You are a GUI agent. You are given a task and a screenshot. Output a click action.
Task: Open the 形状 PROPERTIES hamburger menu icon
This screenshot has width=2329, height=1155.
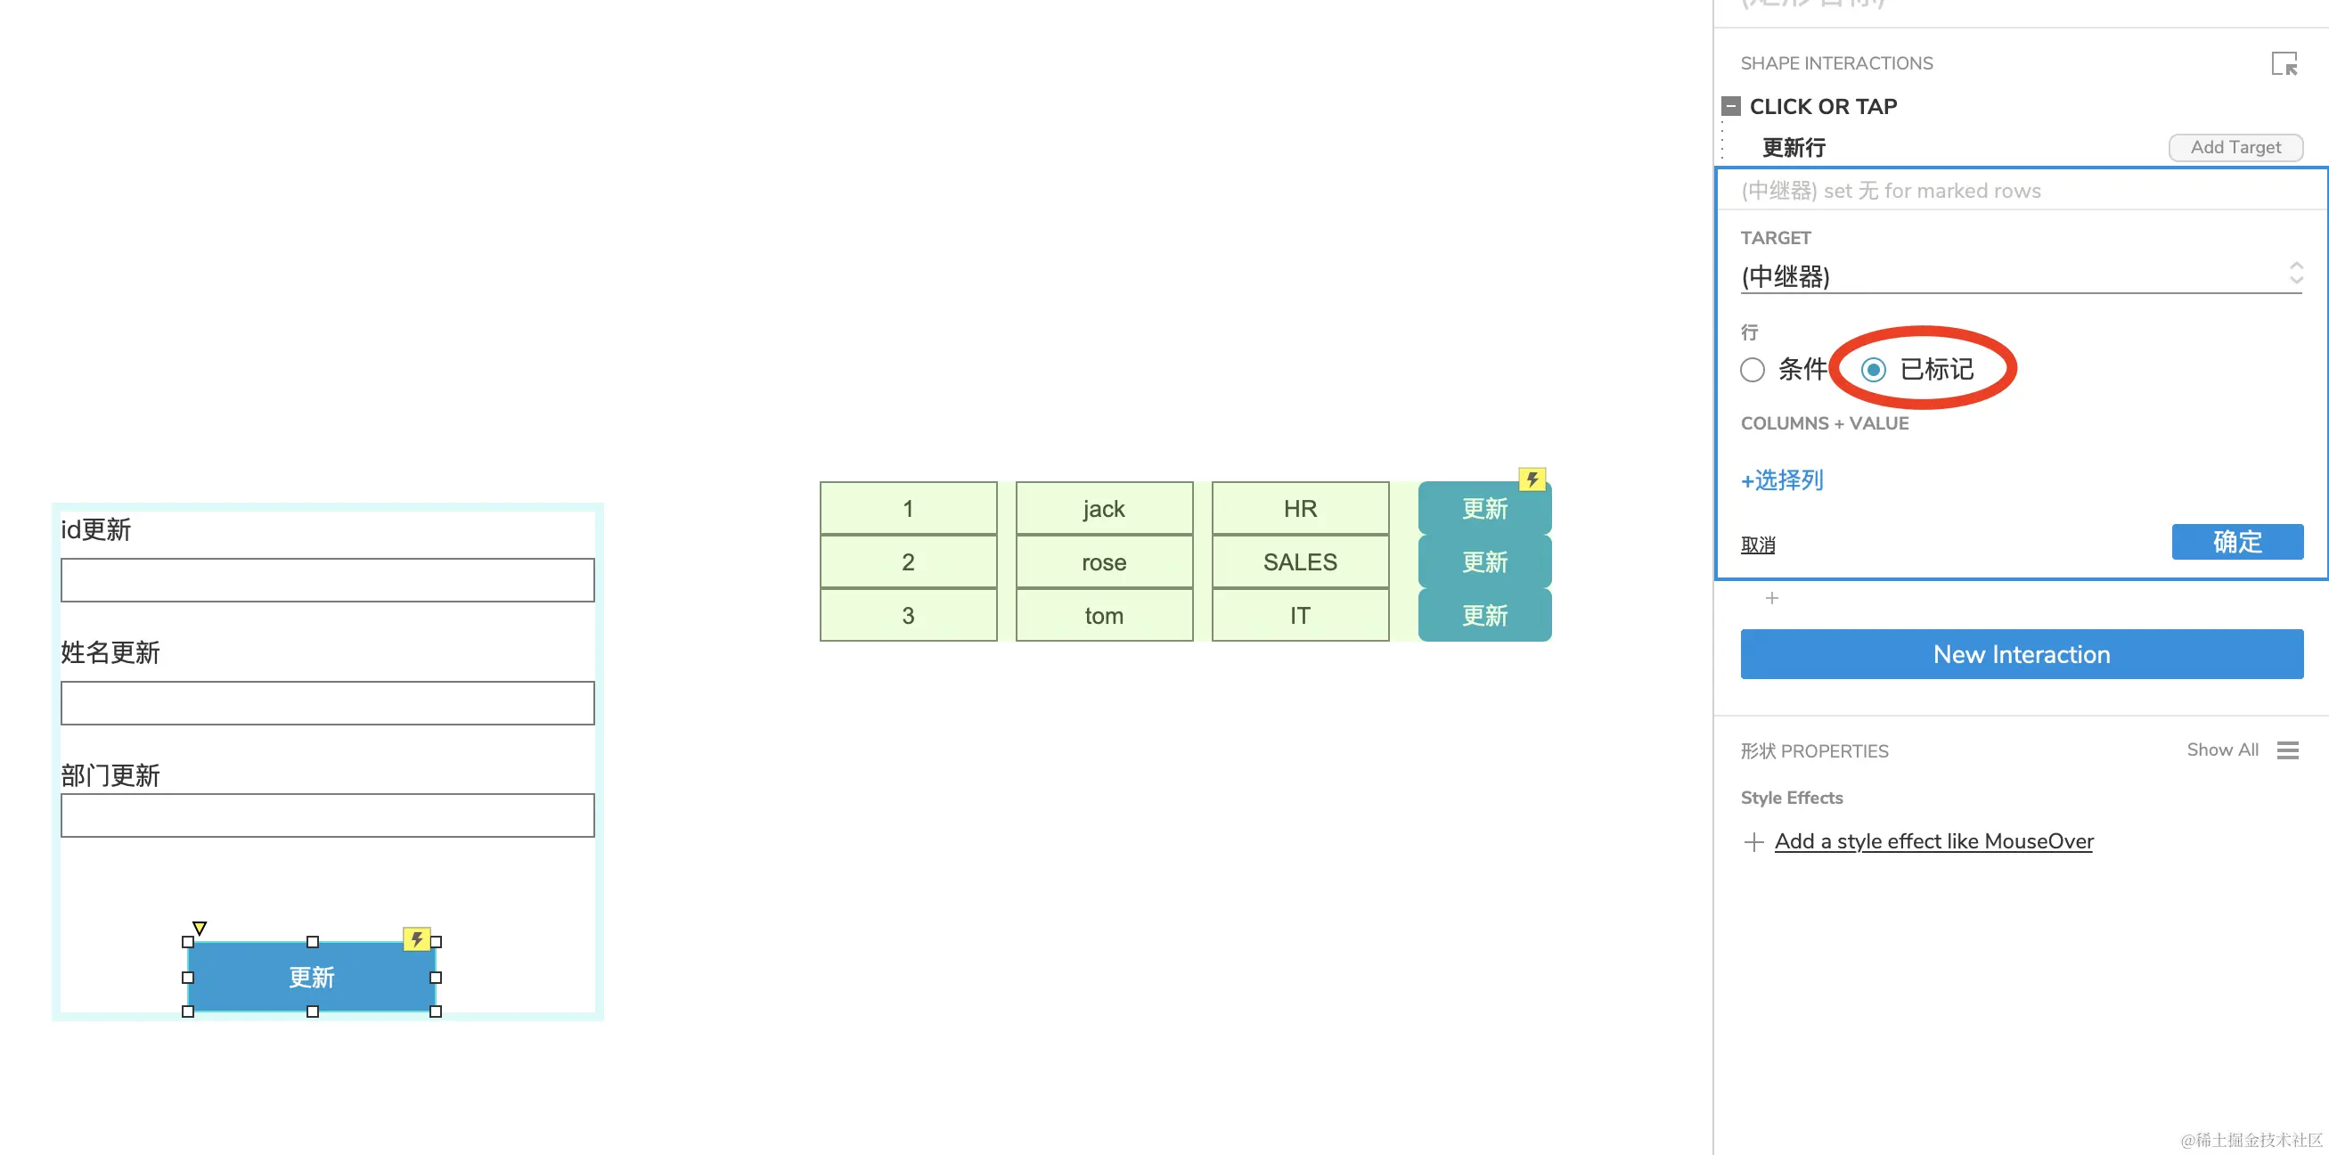[x=2287, y=750]
